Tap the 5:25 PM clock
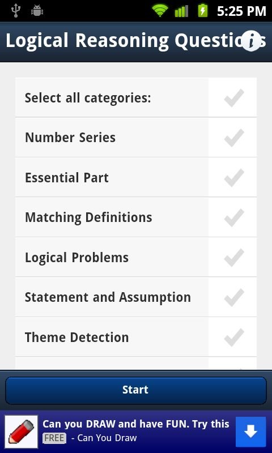The width and height of the screenshot is (272, 453). [241, 11]
